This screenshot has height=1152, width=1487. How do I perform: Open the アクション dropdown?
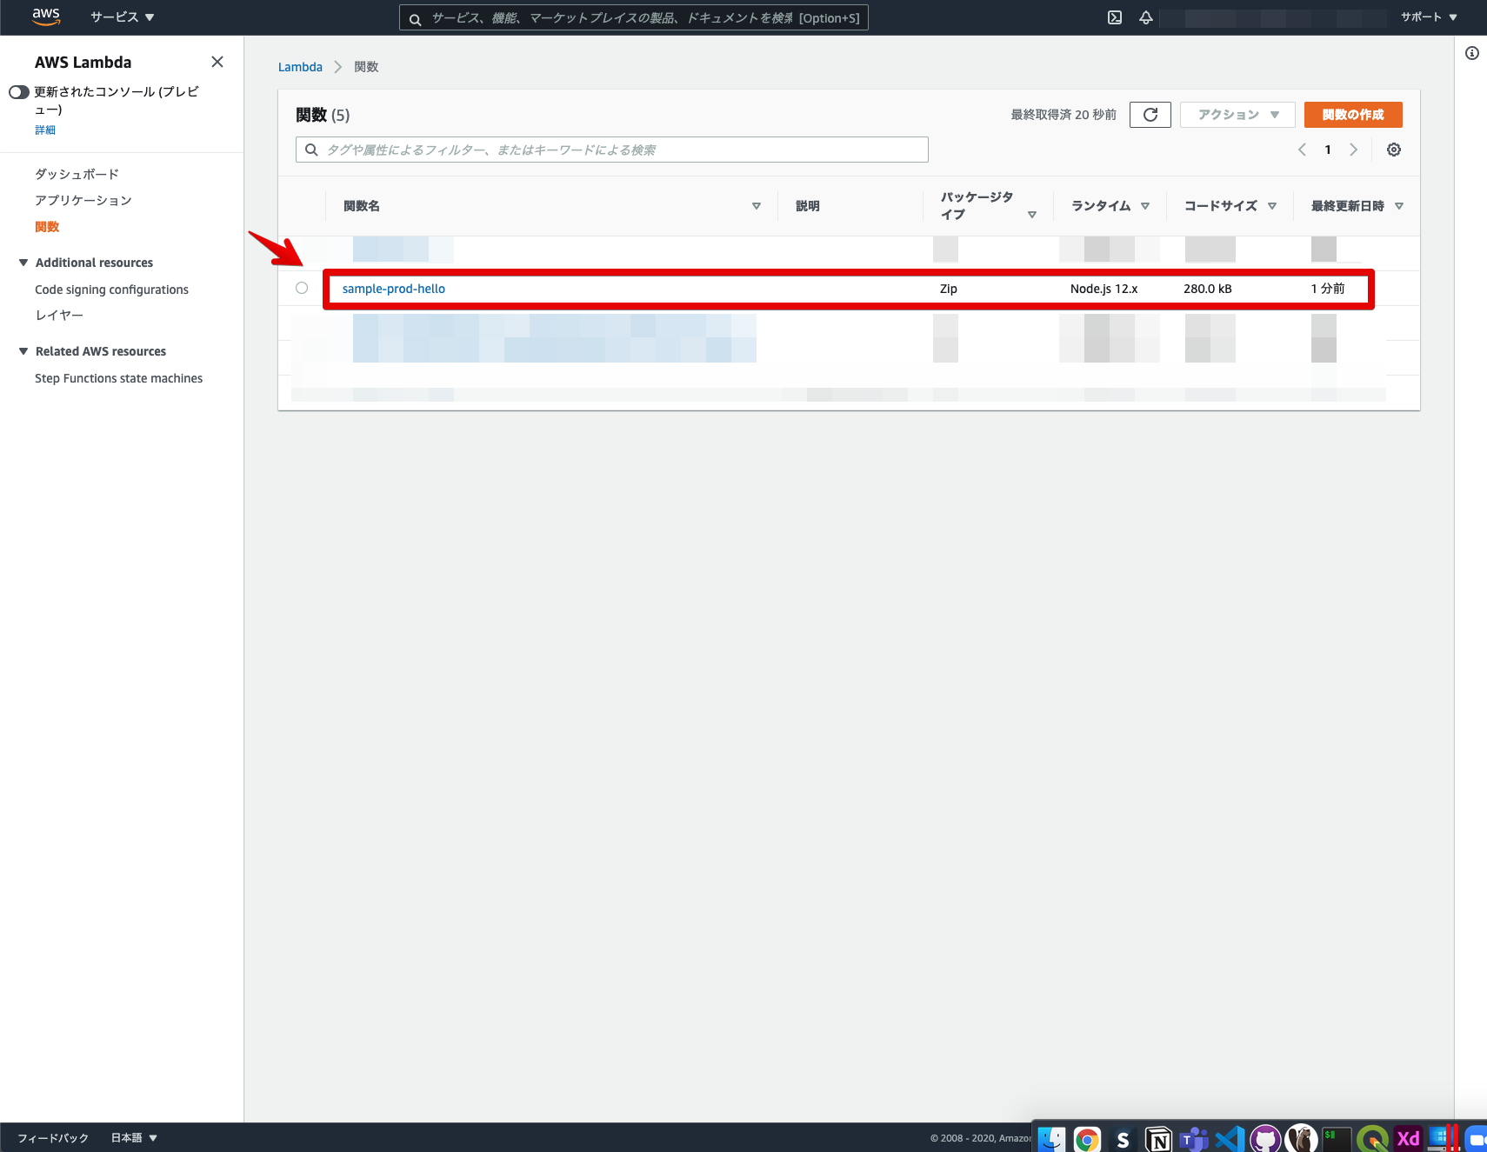point(1237,115)
